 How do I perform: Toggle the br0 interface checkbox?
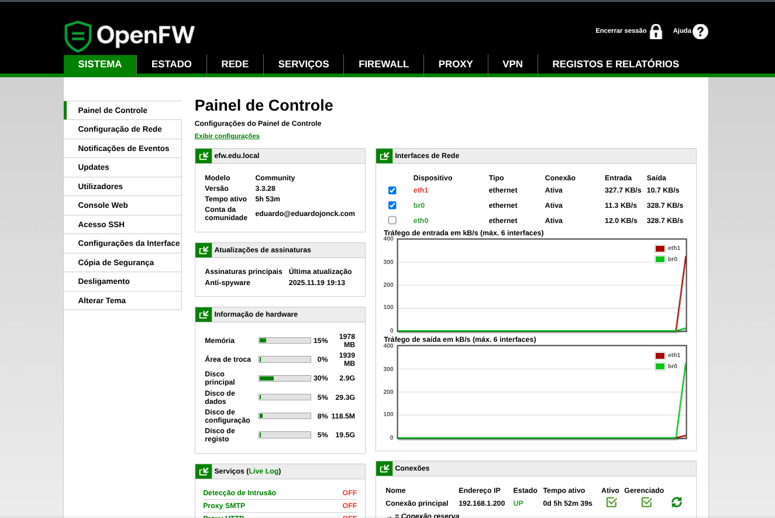pos(392,205)
